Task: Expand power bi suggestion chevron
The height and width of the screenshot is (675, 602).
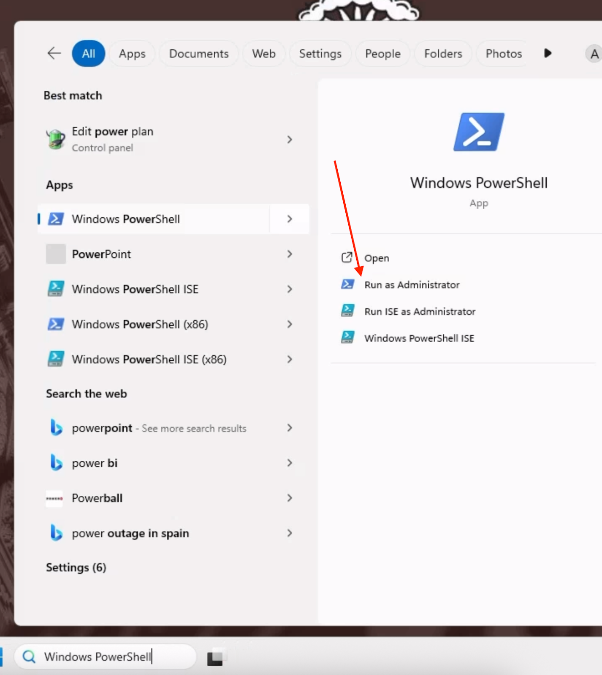Action: pyautogui.click(x=290, y=463)
